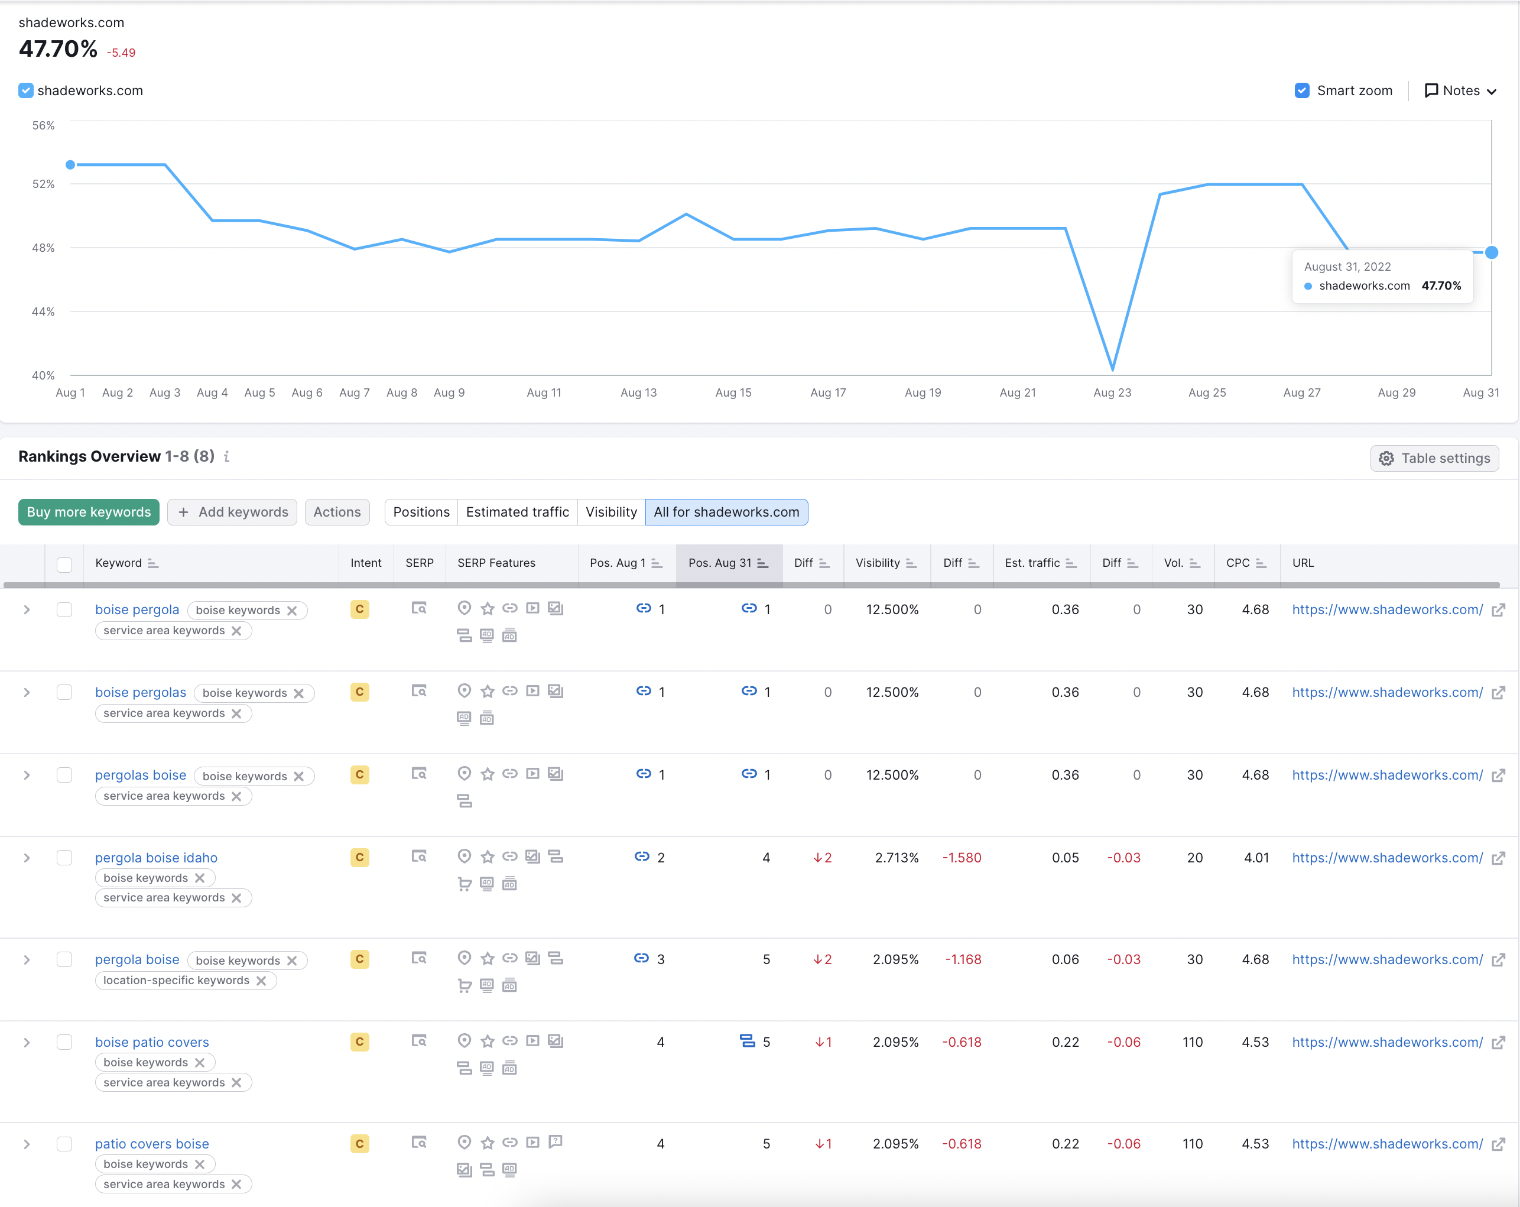Uncheck shadeworks.com chart legend checkbox
Screen dimensions: 1520x1207
tap(26, 90)
